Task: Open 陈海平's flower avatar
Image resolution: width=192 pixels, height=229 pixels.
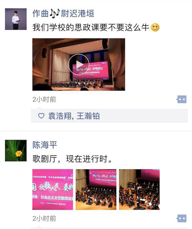Action: [x=16, y=151]
